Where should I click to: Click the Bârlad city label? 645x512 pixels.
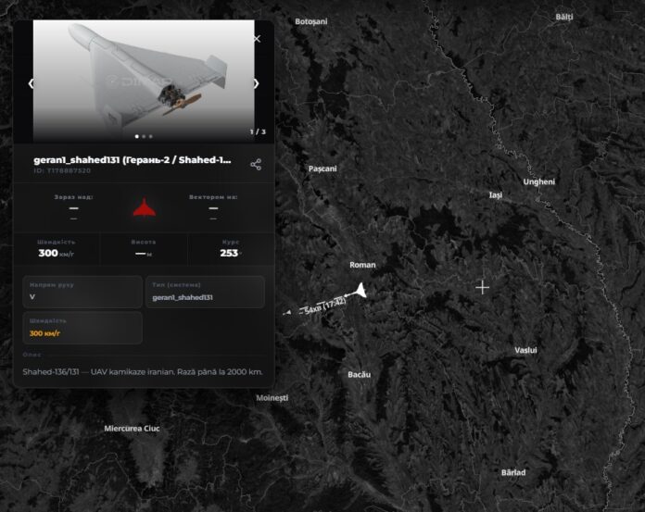513,472
